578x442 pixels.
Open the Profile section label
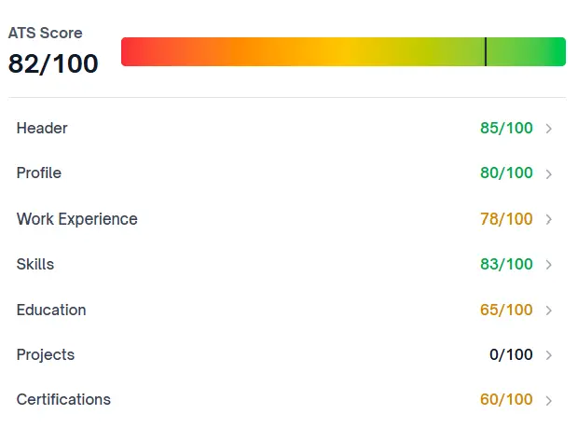39,173
